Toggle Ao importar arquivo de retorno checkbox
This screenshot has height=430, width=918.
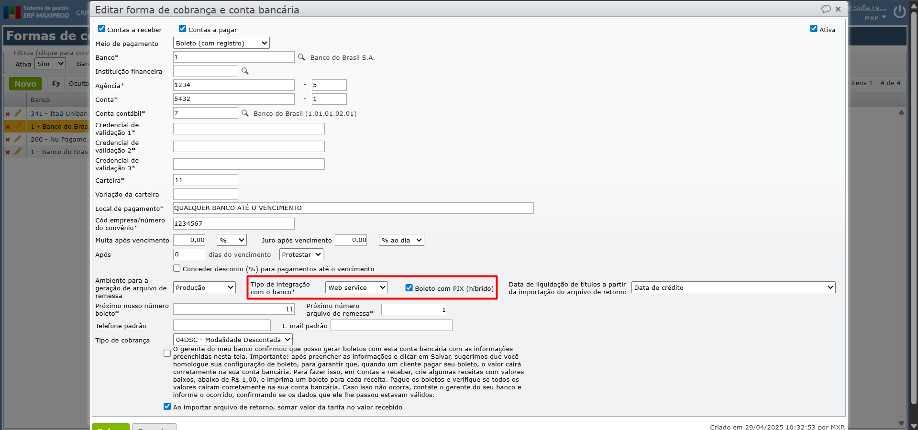(x=167, y=407)
